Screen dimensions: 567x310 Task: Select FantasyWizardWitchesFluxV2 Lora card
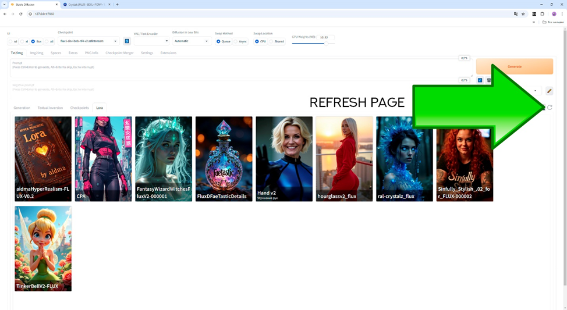point(164,159)
